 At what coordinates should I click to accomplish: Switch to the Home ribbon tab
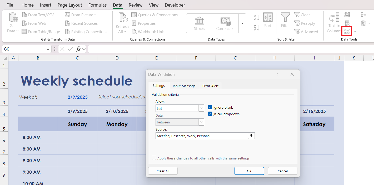click(x=28, y=5)
